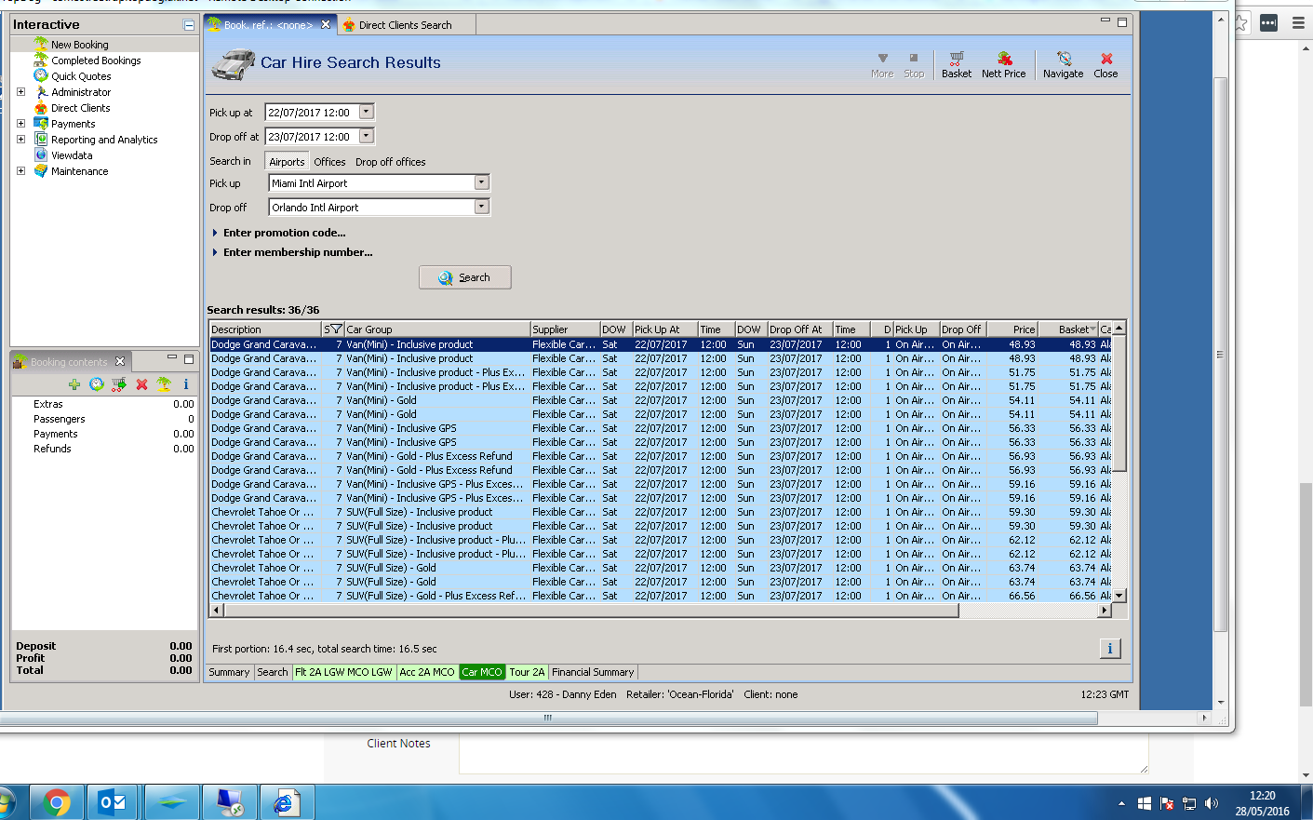Expand the Payments tree node
This screenshot has width=1313, height=820.
point(21,124)
